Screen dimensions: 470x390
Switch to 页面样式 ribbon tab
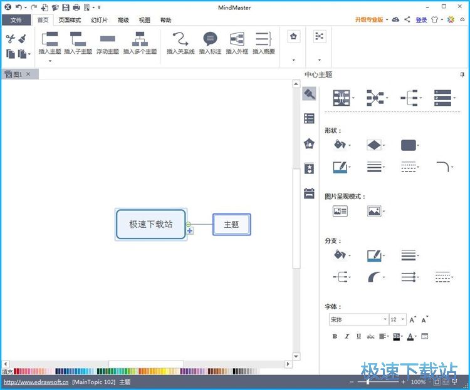[70, 20]
